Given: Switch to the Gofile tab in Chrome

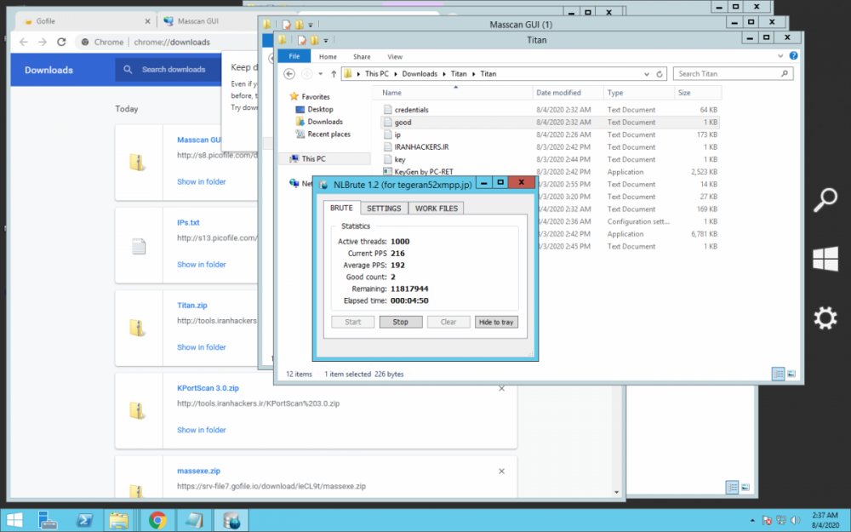Looking at the screenshot, I should pyautogui.click(x=85, y=21).
